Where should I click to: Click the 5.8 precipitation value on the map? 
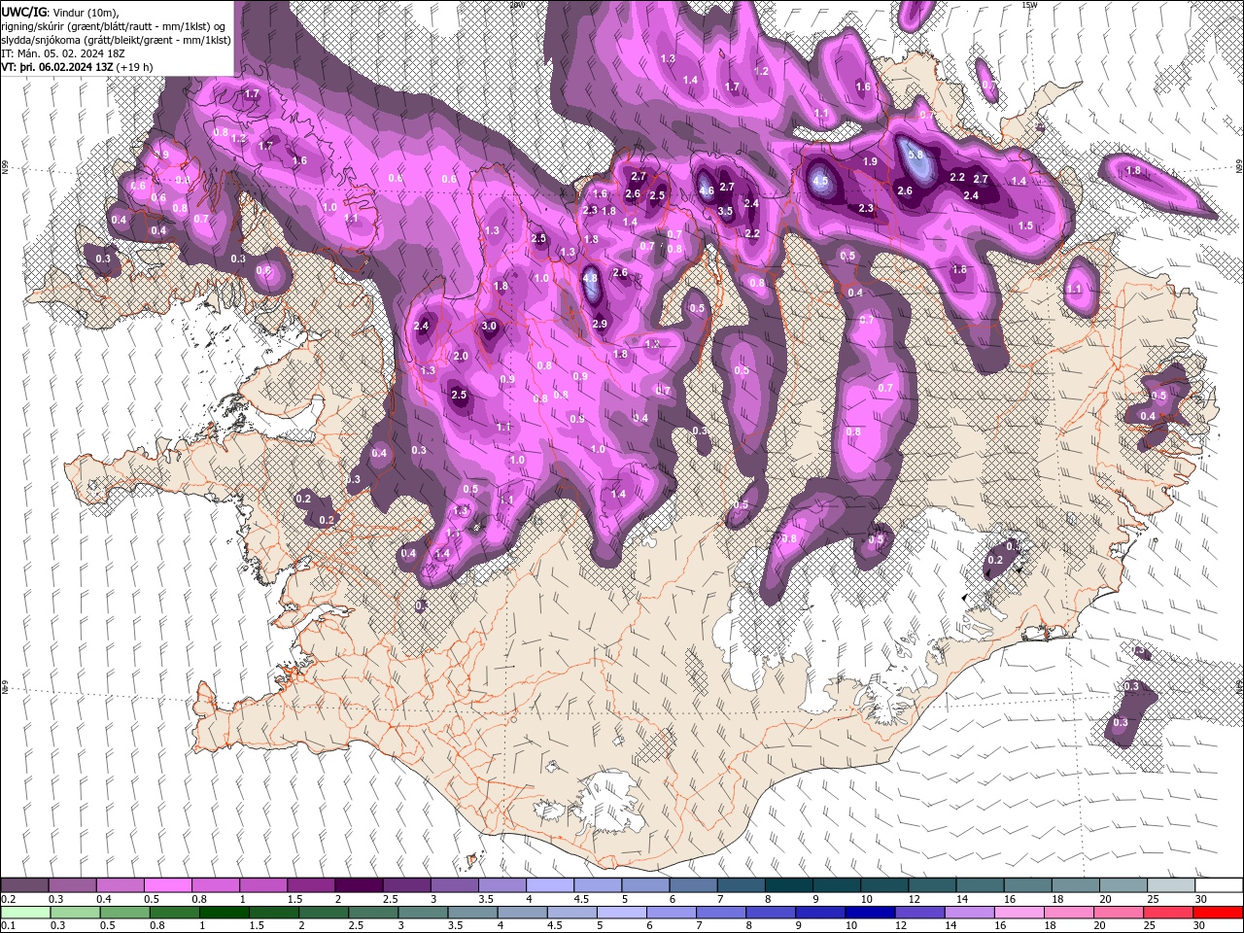pyautogui.click(x=915, y=155)
